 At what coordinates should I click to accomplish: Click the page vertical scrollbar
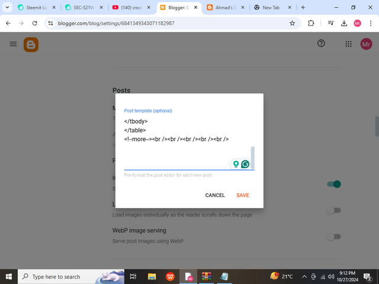pyautogui.click(x=377, y=126)
